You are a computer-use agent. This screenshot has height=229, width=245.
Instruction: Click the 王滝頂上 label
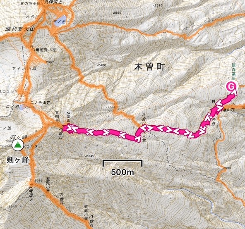coord(31,192)
